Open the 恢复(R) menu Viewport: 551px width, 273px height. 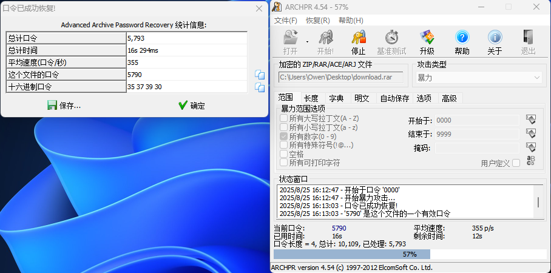[318, 21]
